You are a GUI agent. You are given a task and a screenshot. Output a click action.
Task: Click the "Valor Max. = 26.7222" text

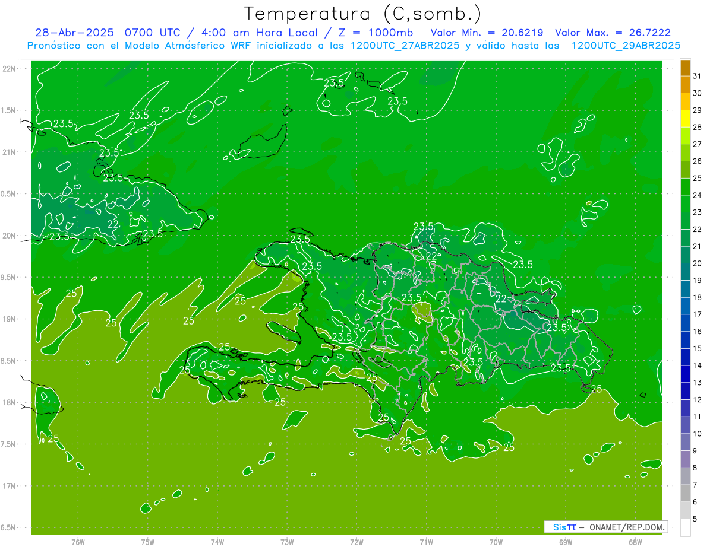click(x=613, y=33)
